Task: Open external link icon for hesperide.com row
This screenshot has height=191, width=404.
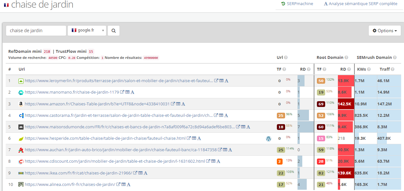Action: (x=189, y=138)
